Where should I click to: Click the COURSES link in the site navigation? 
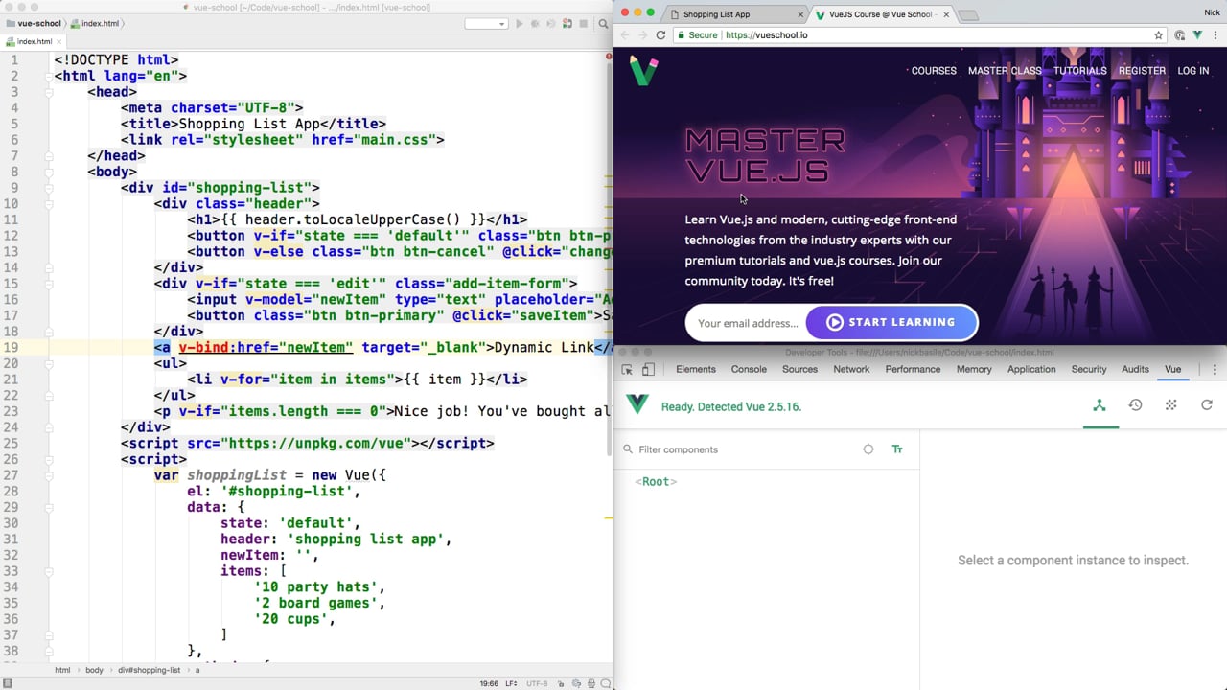tap(934, 71)
